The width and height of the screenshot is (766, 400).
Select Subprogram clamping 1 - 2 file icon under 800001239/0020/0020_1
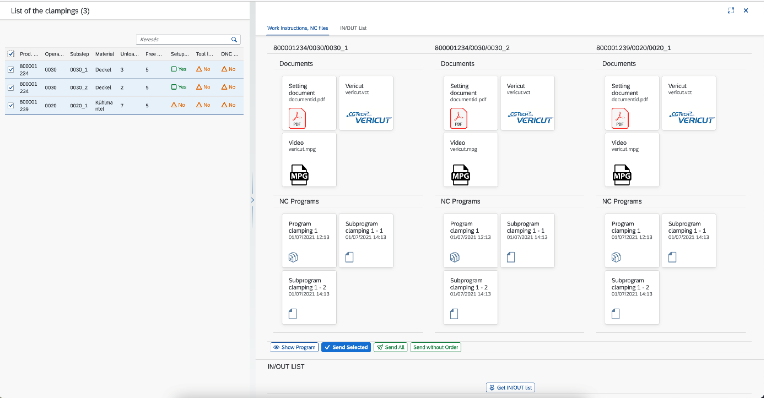pyautogui.click(x=616, y=314)
